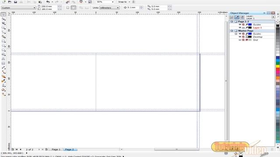280x157 pixels.
Task: Collapse the Master Page tree node
Action: coord(232,31)
